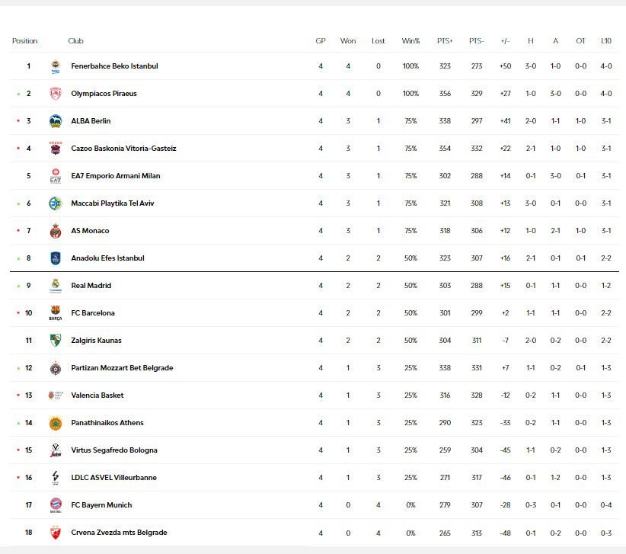The width and height of the screenshot is (626, 554).
Task: Sort by the +/- point difference header
Action: (x=505, y=41)
